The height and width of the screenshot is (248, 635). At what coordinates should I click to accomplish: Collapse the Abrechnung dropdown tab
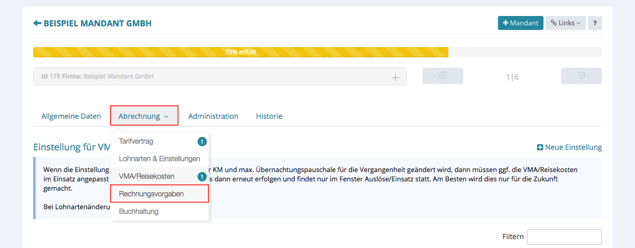pyautogui.click(x=144, y=116)
